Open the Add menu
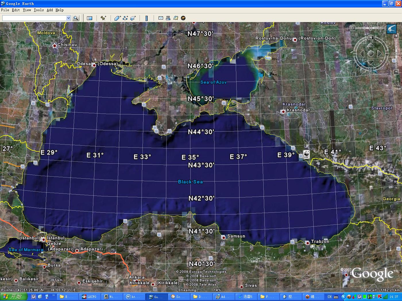The image size is (402, 301). [x=50, y=10]
